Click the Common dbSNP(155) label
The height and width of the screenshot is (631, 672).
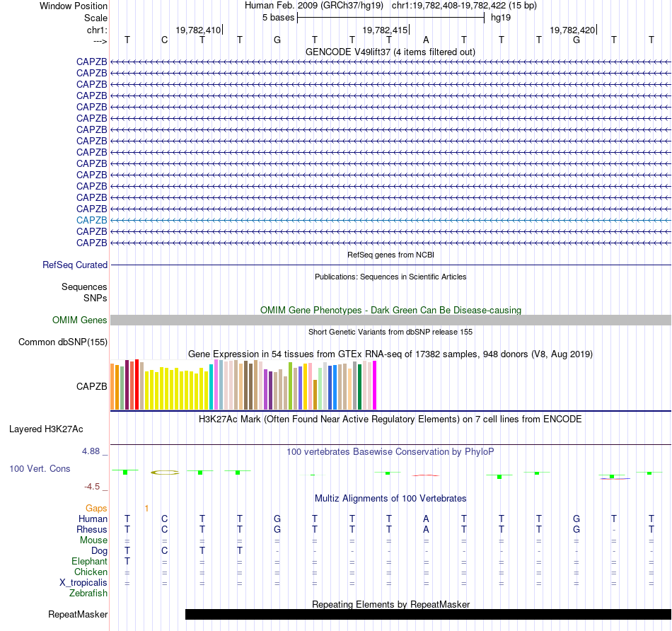63,342
